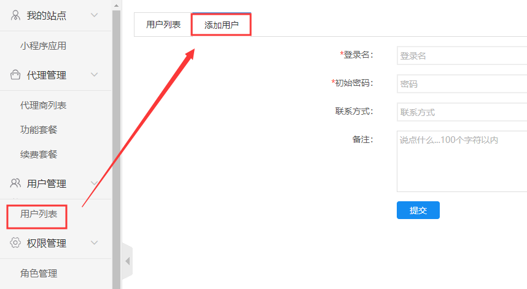Click the 用户管理 users icon
This screenshot has width=527, height=289.
(15, 183)
